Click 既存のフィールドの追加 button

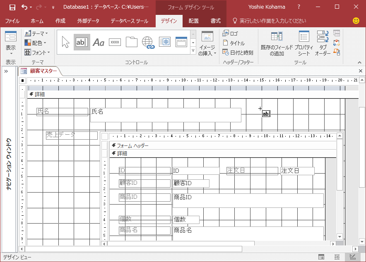coord(277,44)
